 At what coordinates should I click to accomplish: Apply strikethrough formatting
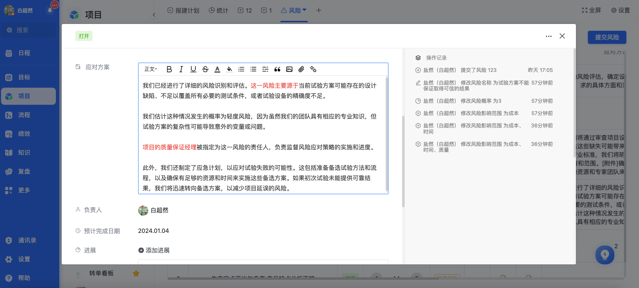(205, 69)
